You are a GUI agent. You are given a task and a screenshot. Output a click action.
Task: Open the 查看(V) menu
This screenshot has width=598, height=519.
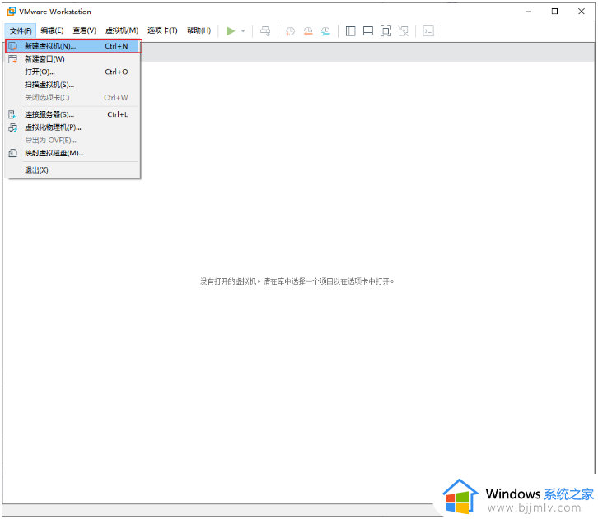[84, 30]
